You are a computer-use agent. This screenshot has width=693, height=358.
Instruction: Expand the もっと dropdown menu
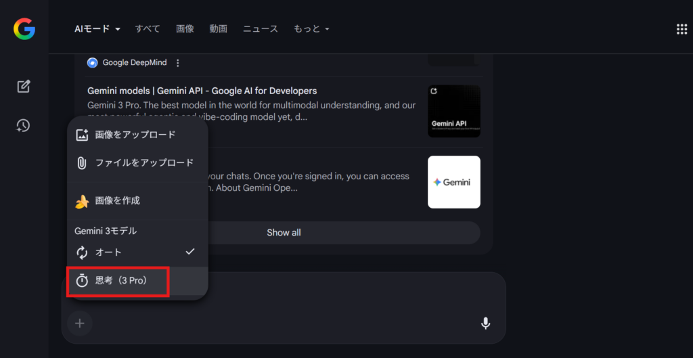311,29
